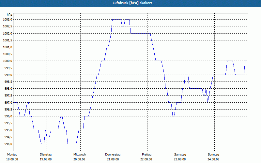Click the 997,0 axis value
Viewport: 261px width, 163px height.
[x=8, y=102]
